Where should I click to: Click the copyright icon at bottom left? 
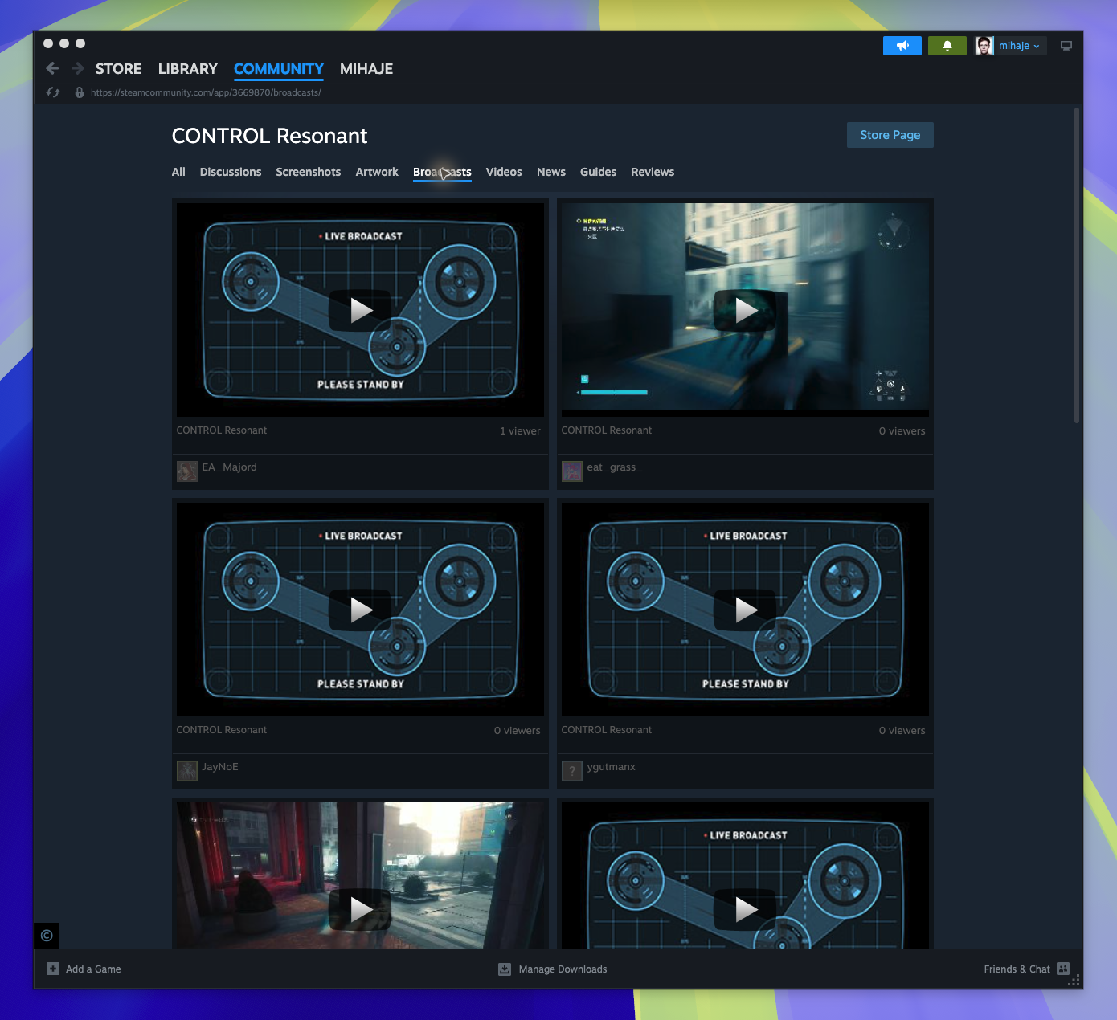47,935
